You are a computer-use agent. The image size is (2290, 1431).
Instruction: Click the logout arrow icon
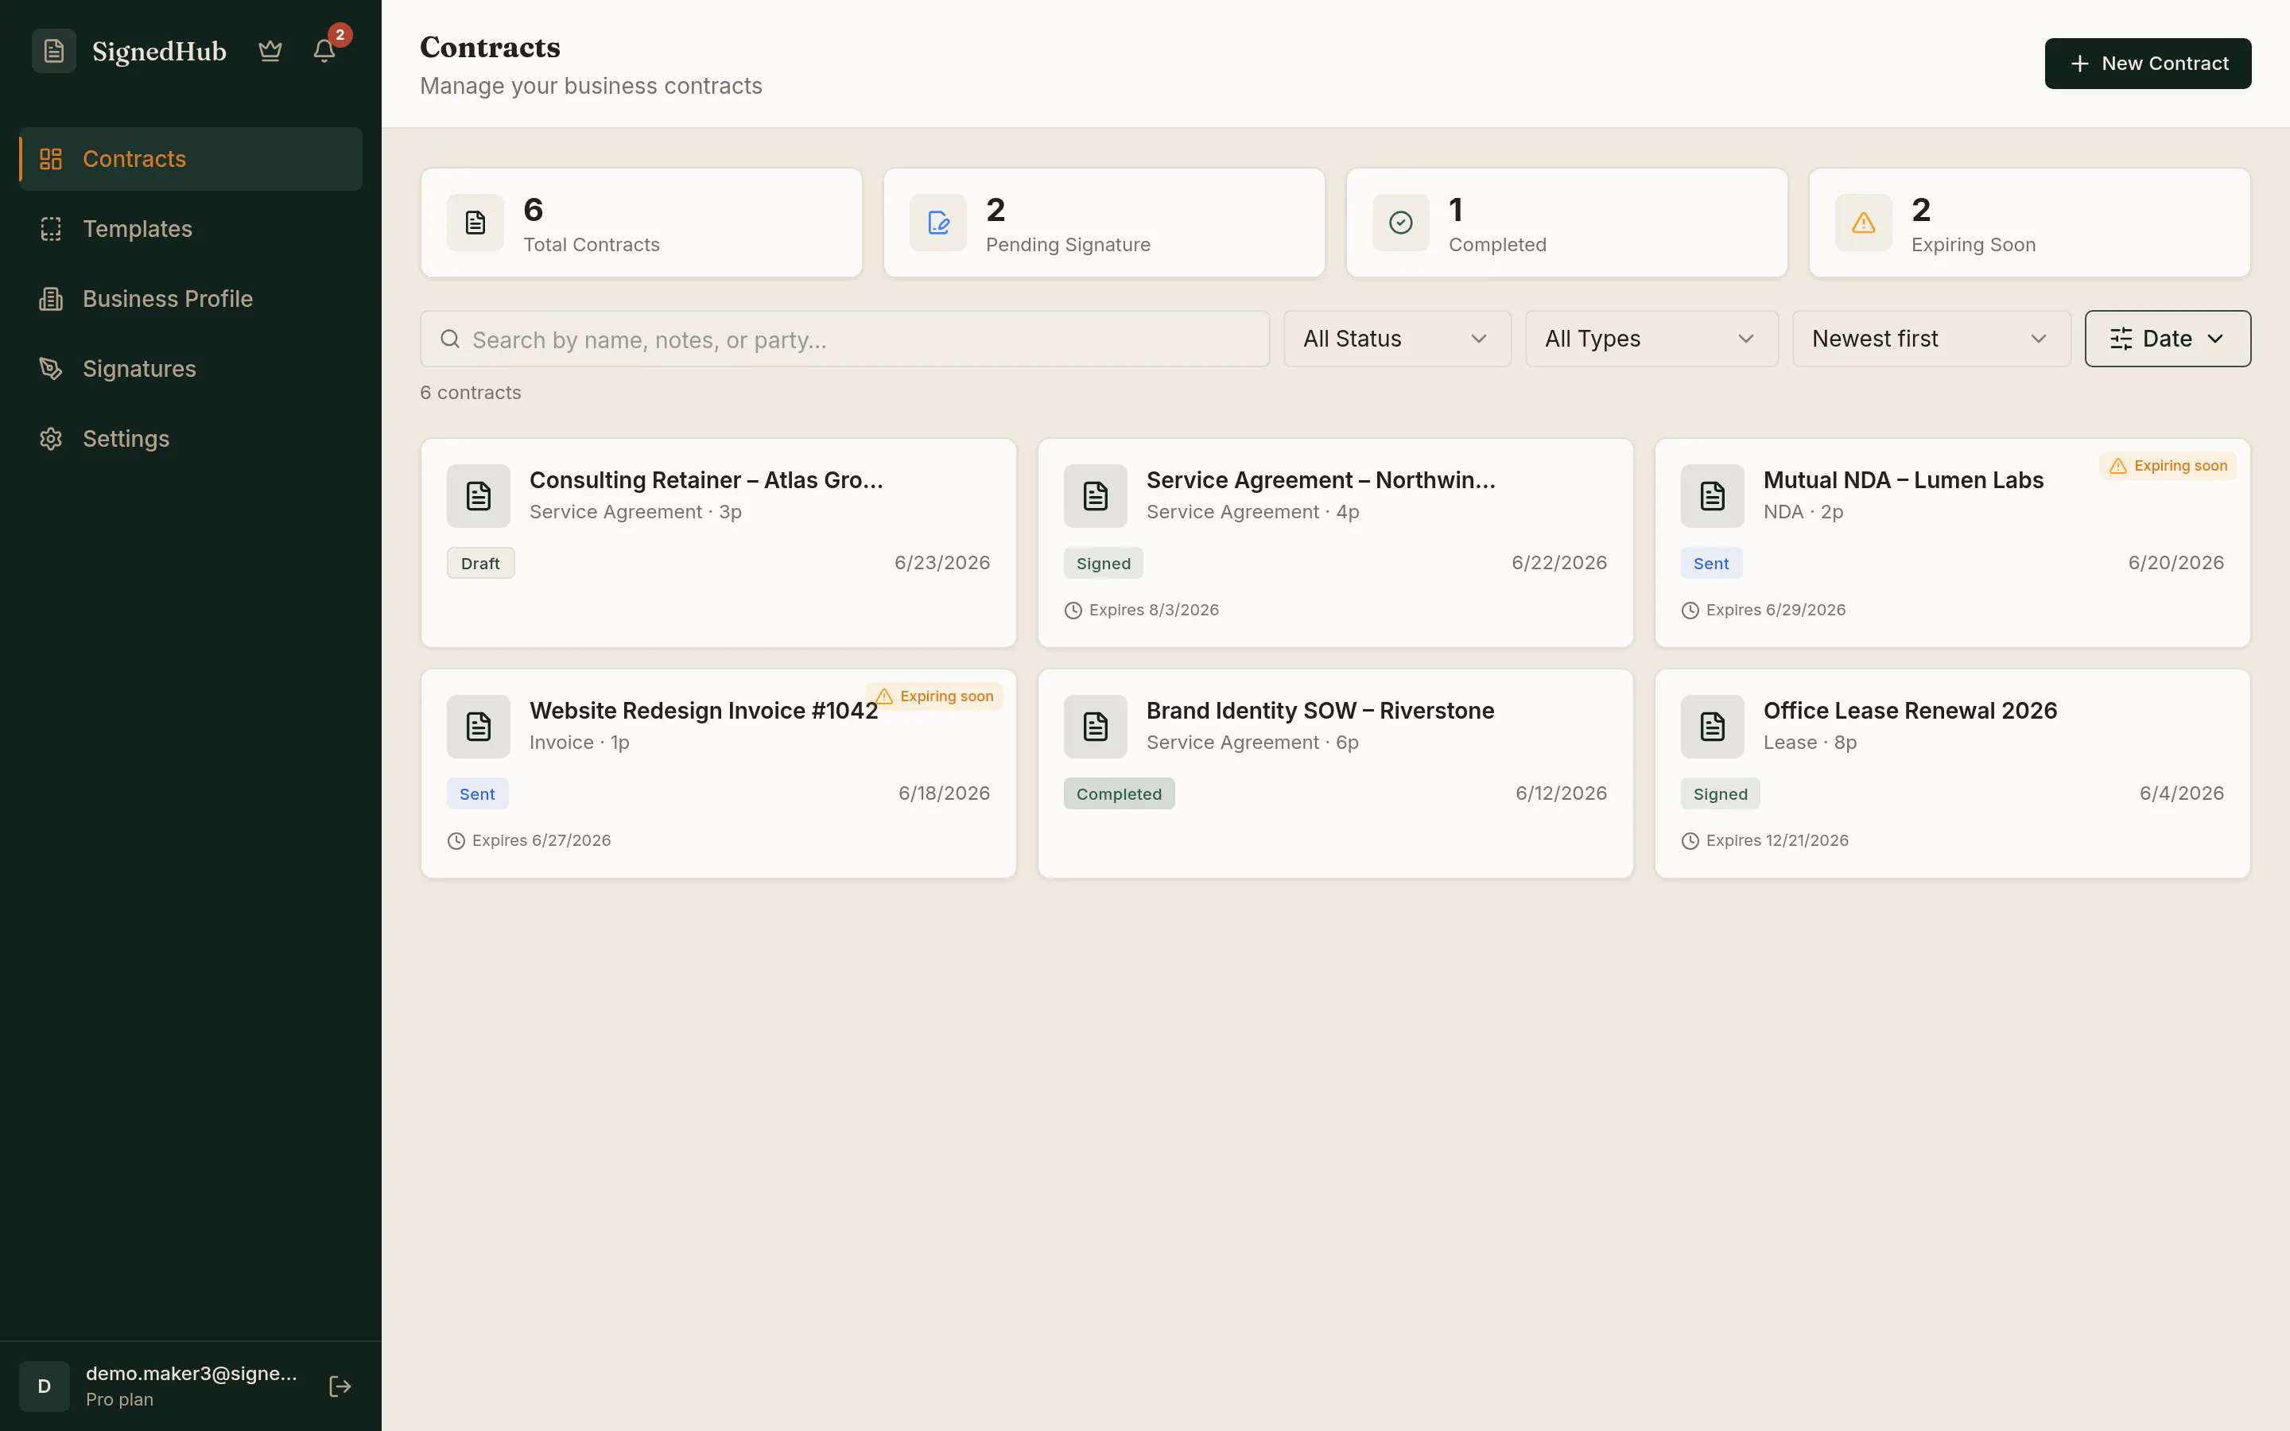tap(340, 1386)
